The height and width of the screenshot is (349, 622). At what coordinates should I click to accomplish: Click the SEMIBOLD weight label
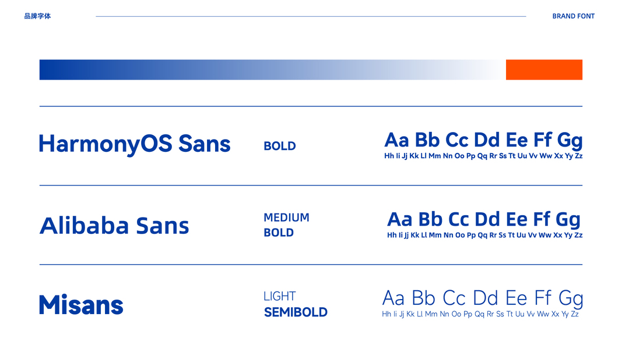pyautogui.click(x=296, y=312)
